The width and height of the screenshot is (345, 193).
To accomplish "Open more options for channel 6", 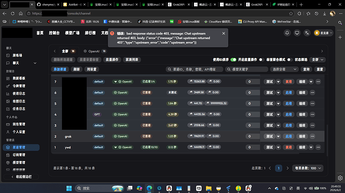I will click(x=312, y=92).
